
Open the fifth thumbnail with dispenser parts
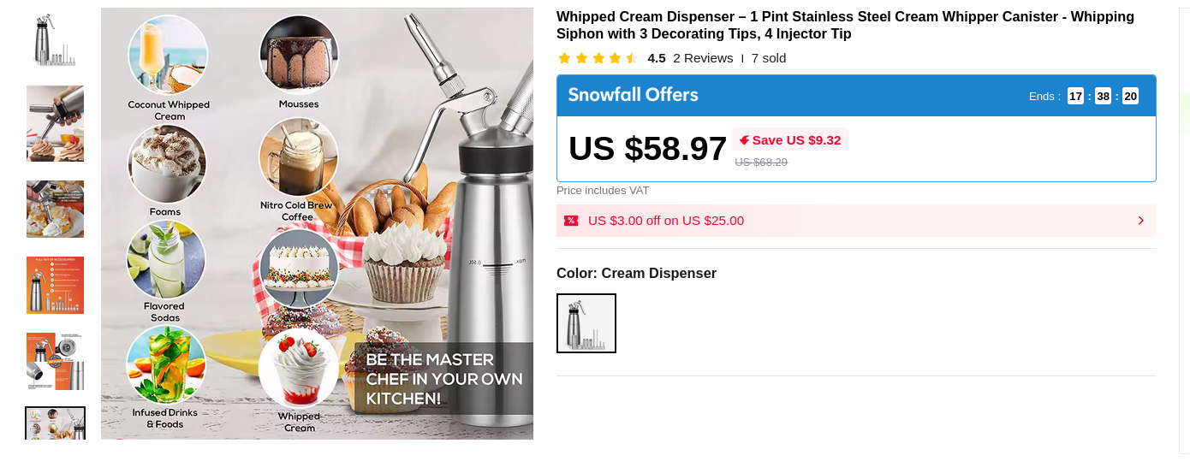pos(55,361)
